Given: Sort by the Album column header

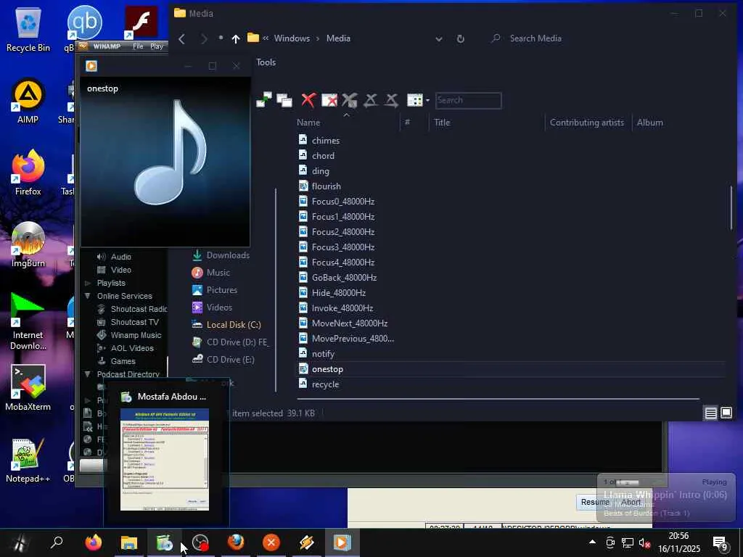Looking at the screenshot, I should [x=649, y=122].
